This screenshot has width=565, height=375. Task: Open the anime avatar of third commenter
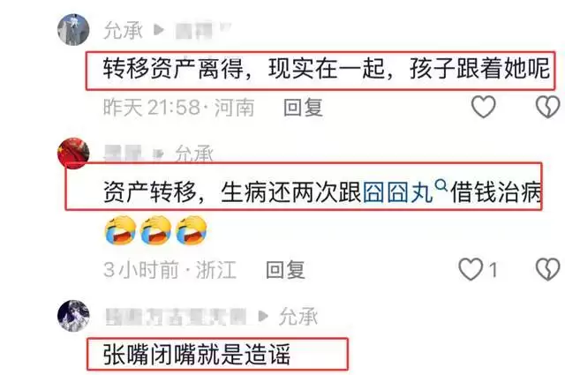(73, 316)
